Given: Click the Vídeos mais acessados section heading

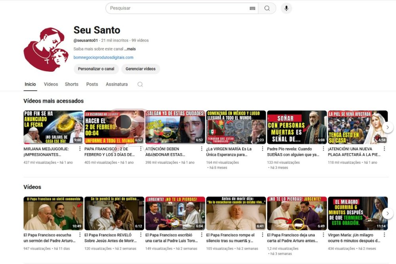Looking at the screenshot, I should click(x=53, y=101).
